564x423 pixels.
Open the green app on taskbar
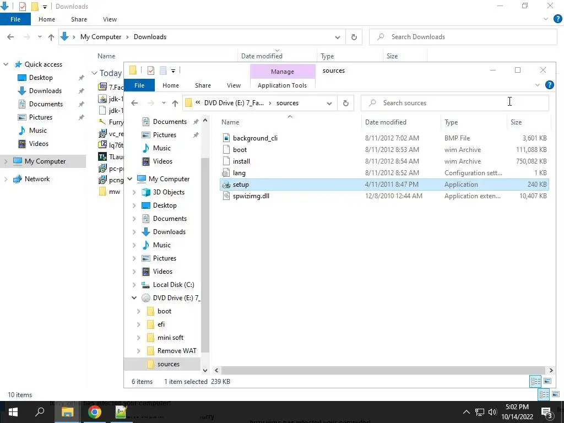click(121, 412)
